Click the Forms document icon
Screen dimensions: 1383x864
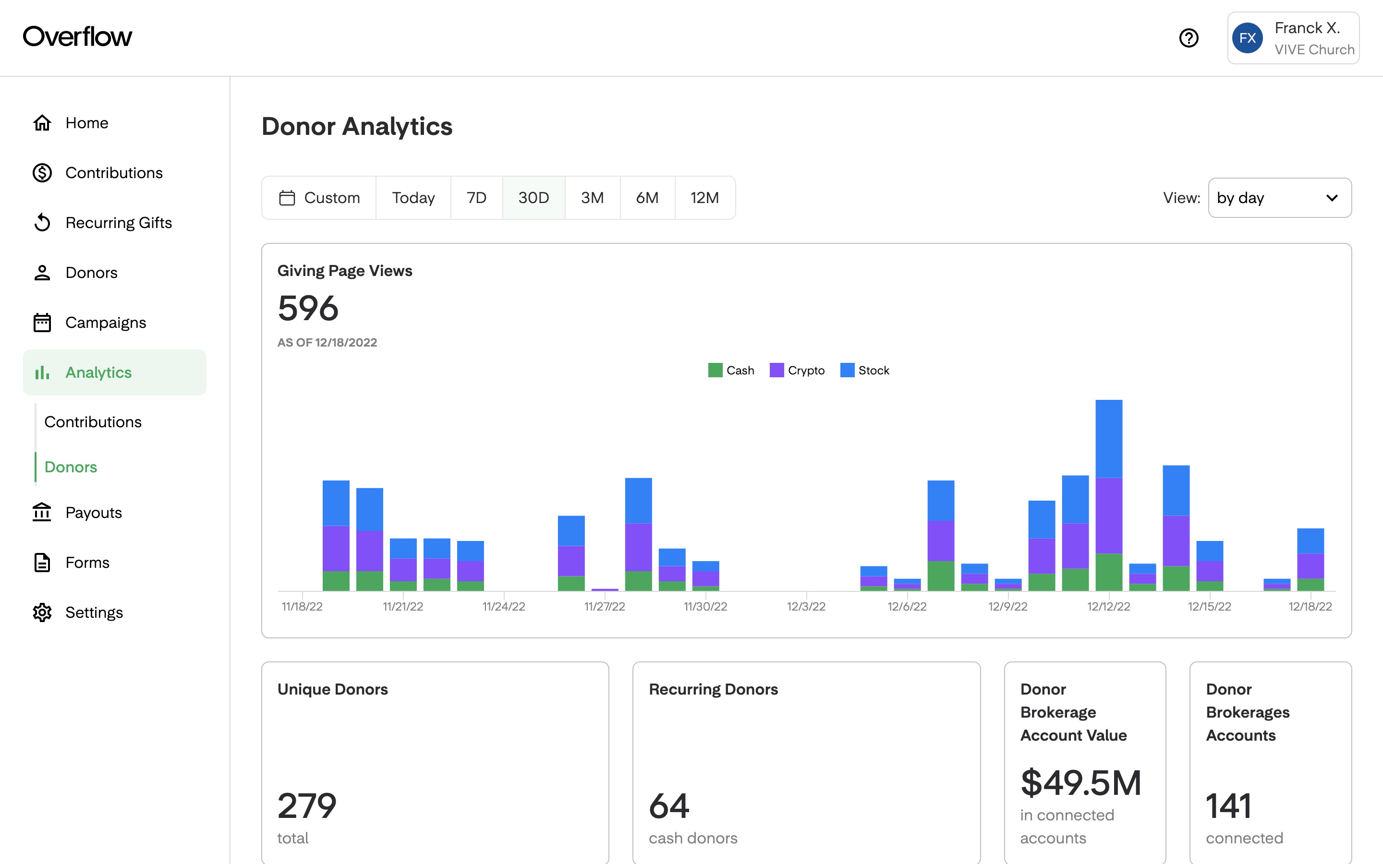pyautogui.click(x=42, y=562)
